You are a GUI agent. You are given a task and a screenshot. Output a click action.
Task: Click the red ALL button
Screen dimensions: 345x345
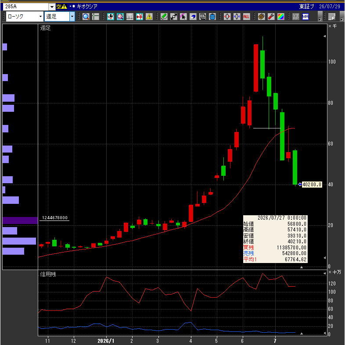click(x=246, y=17)
